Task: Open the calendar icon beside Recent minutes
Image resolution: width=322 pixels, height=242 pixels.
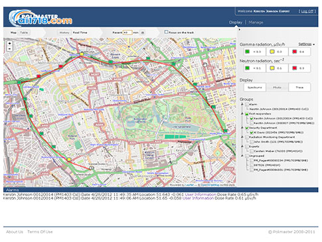Action: point(143,32)
